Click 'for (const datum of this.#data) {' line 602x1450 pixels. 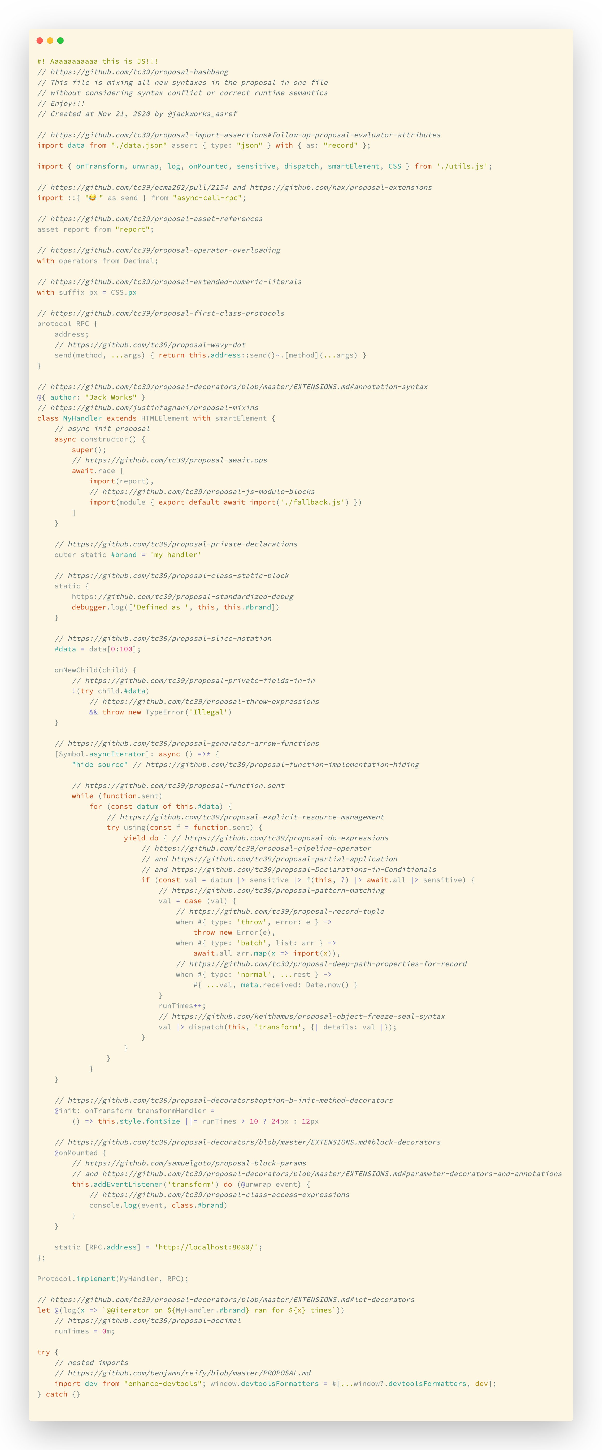(161, 807)
